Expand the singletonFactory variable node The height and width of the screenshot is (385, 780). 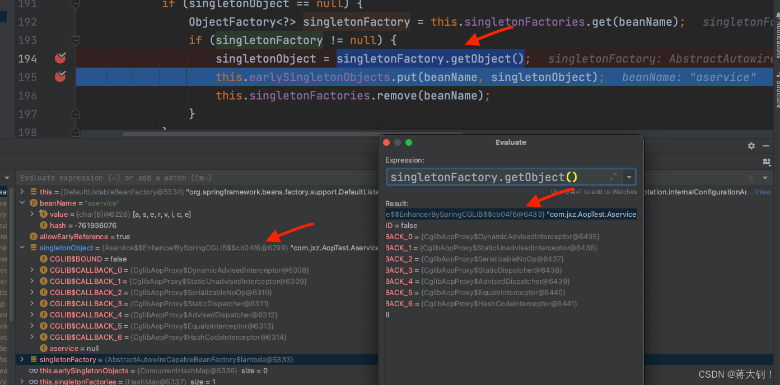22,359
